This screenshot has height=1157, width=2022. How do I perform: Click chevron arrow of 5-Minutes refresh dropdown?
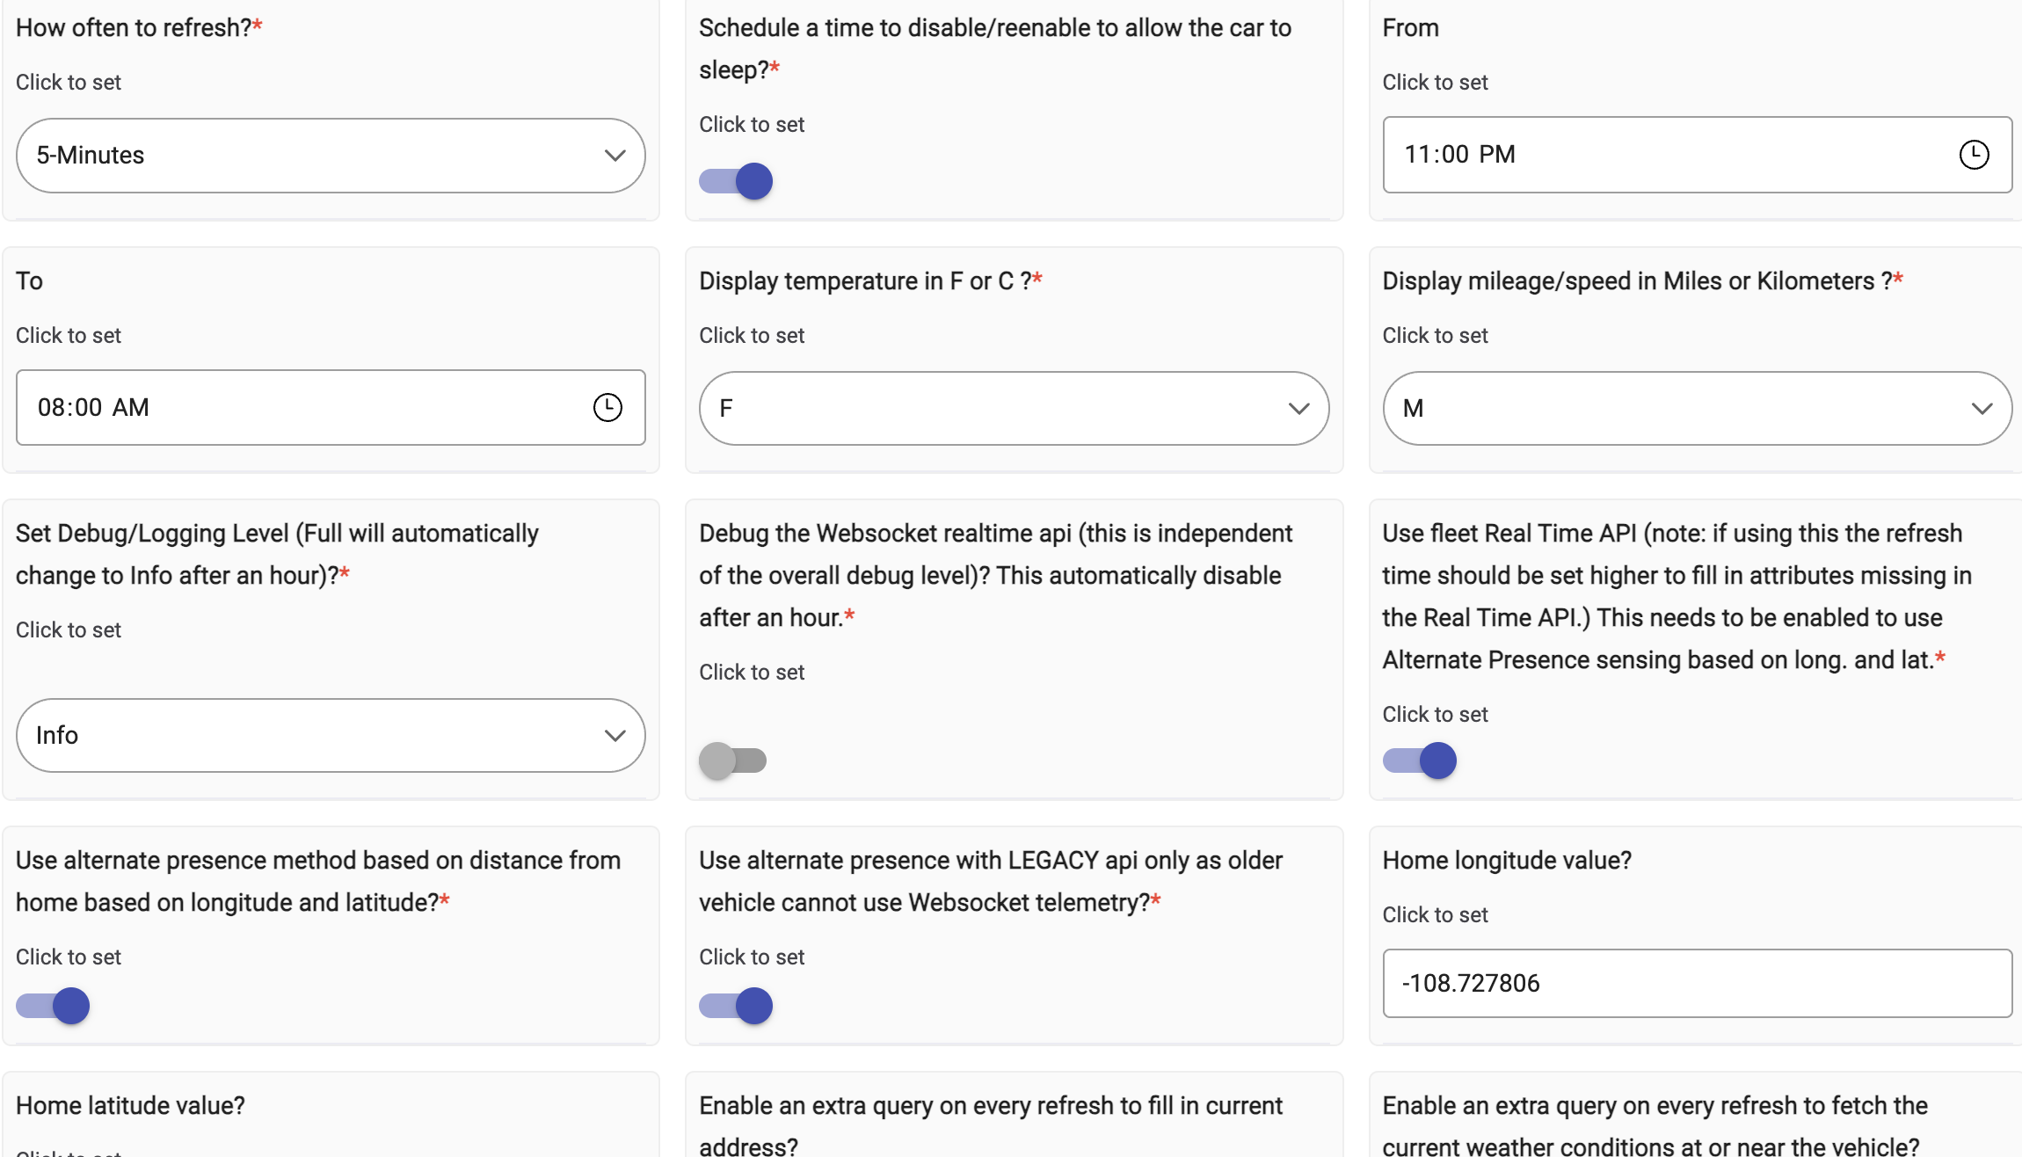(x=615, y=156)
